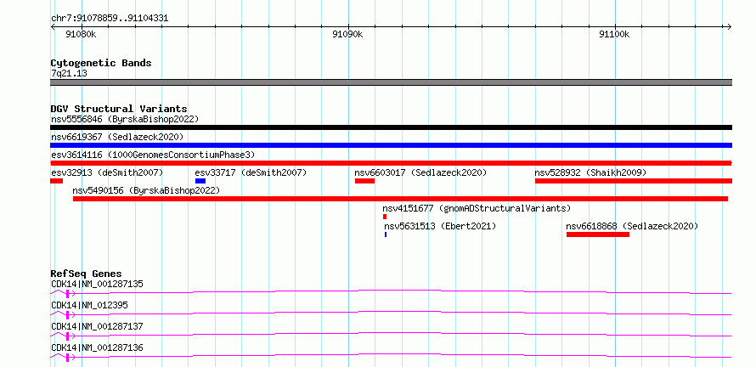The height and width of the screenshot is (367, 756).
Task: Select the red nsv6618868 variant bar
Action: click(x=598, y=234)
